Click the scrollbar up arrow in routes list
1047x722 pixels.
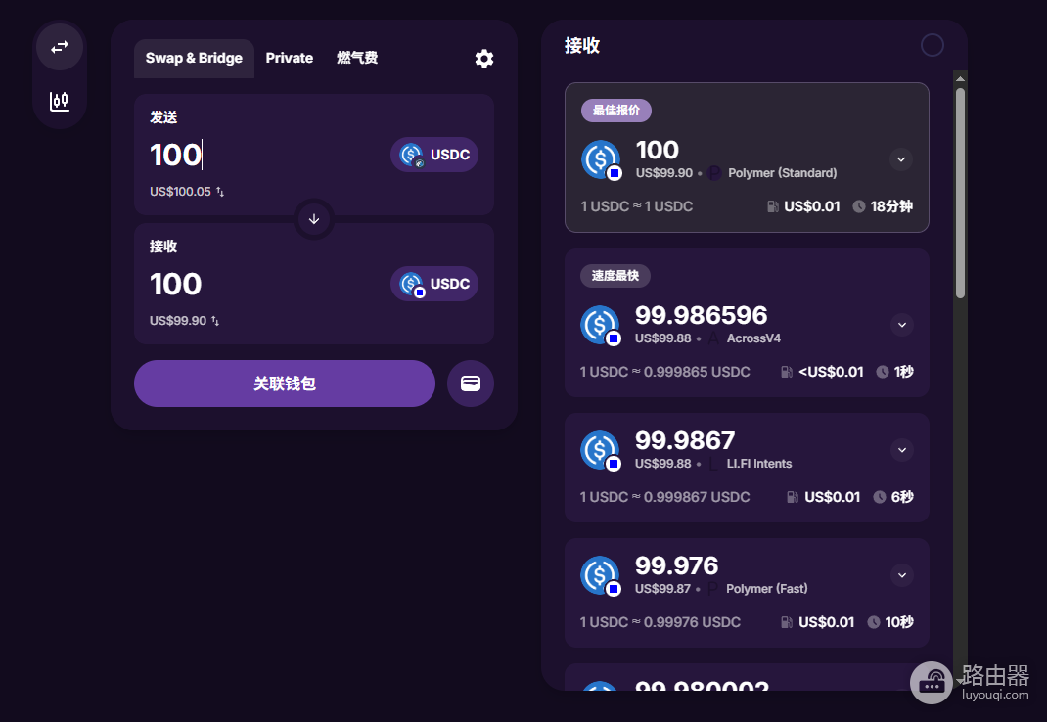coord(960,79)
